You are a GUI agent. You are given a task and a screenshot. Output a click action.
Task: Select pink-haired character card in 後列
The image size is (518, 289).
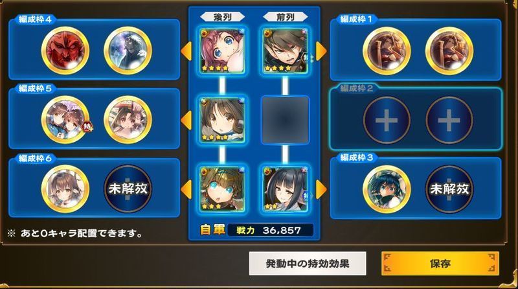[222, 51]
